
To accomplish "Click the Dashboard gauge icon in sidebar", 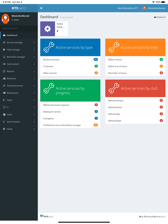I will (x=4, y=35).
